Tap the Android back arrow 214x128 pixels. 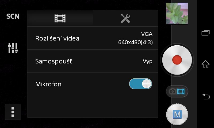pos(206,96)
